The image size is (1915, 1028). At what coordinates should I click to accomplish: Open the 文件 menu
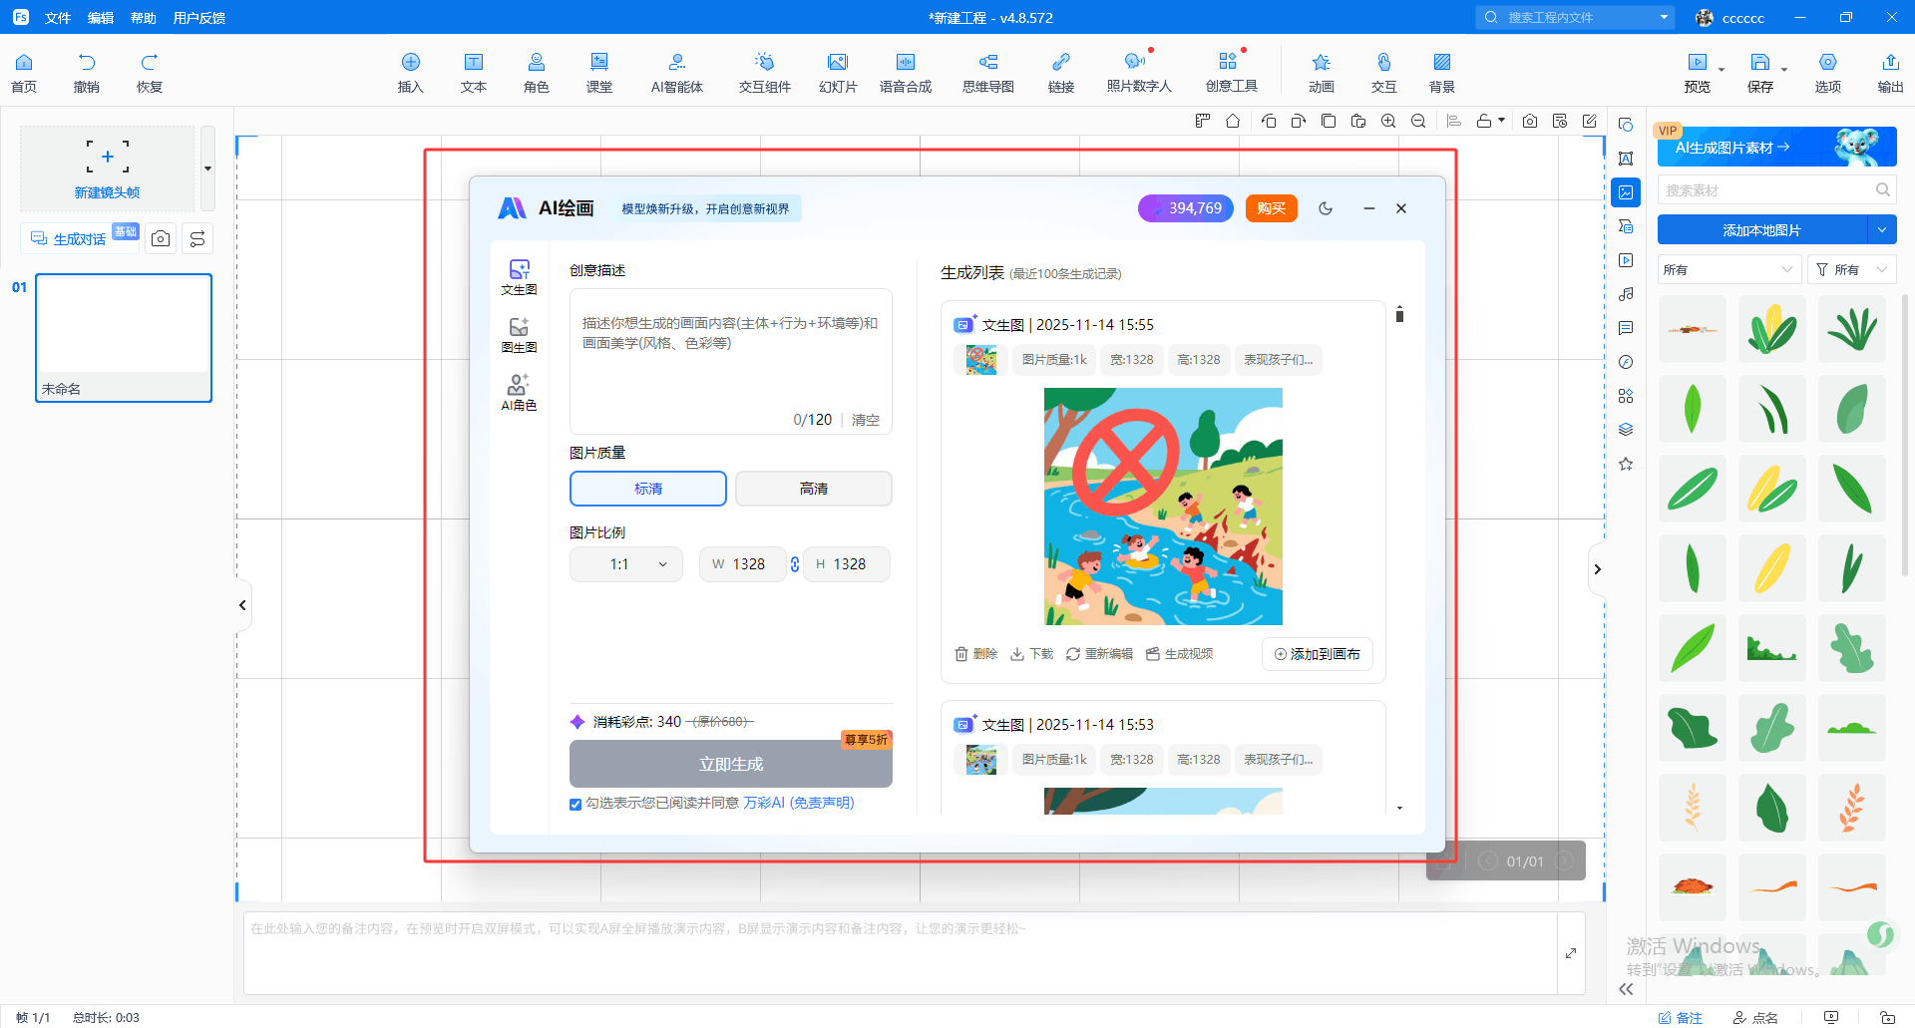point(58,18)
